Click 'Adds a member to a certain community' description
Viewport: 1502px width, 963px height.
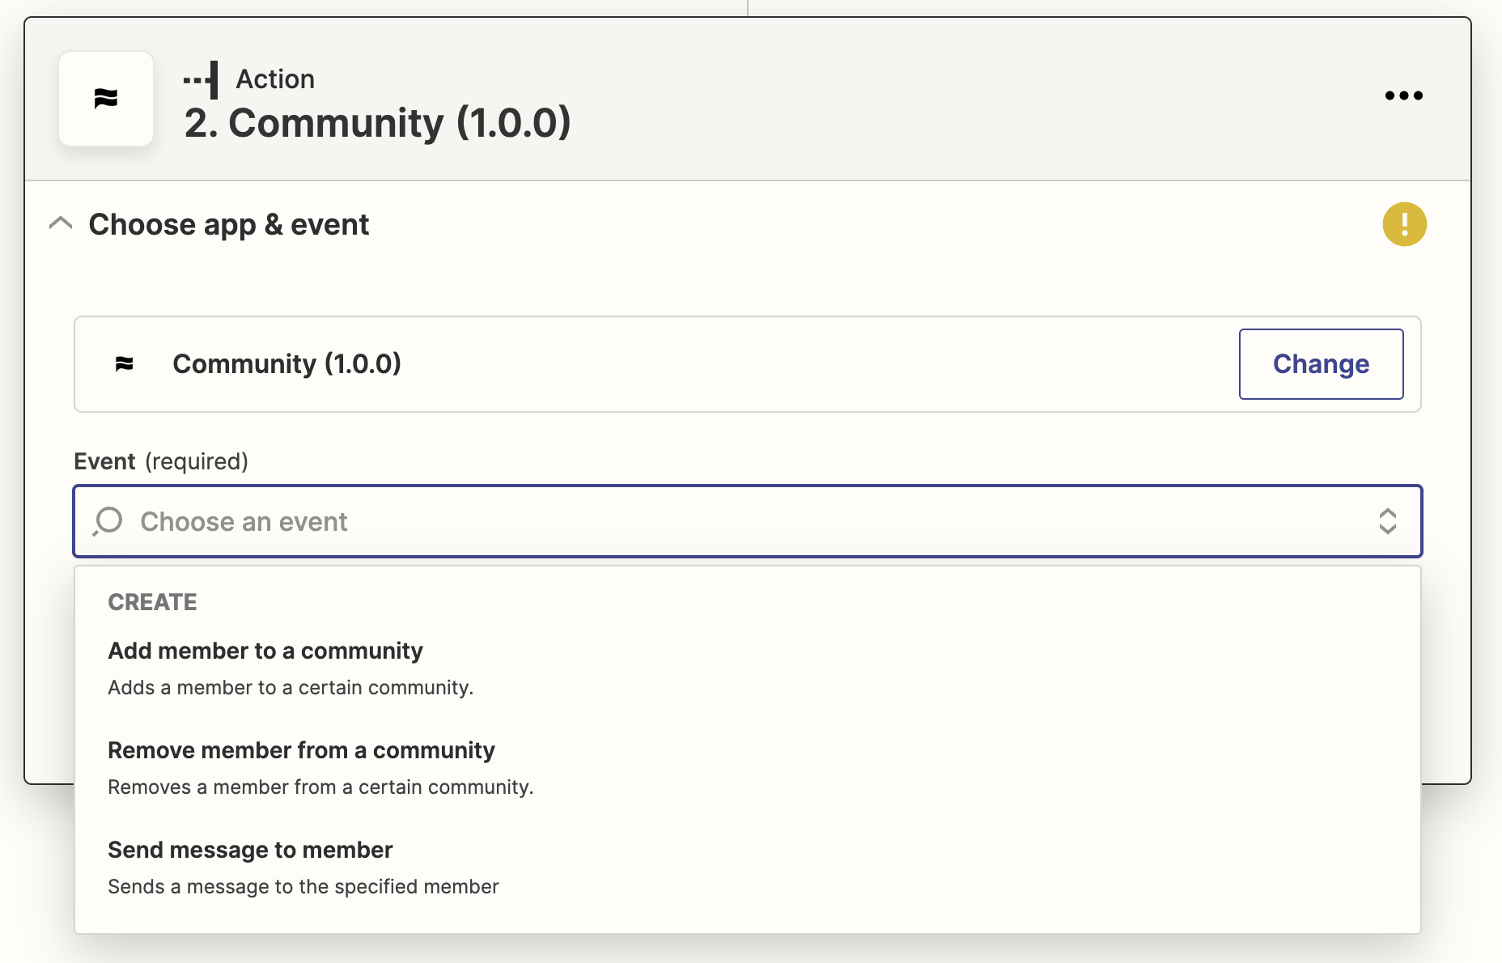tap(291, 688)
